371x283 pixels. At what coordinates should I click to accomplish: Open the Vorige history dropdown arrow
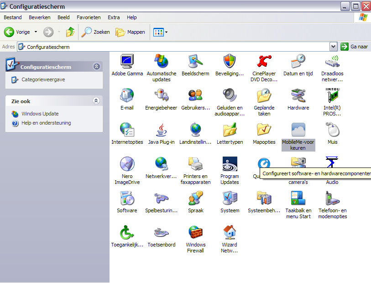click(x=36, y=31)
